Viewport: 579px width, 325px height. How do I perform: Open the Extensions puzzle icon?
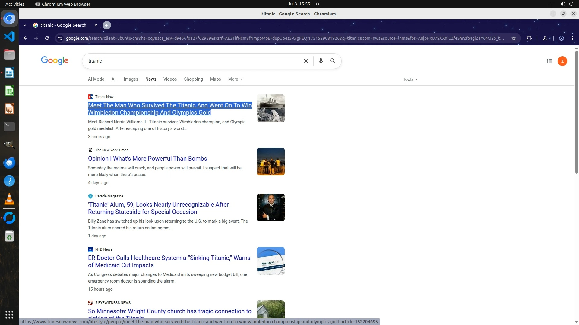click(529, 38)
